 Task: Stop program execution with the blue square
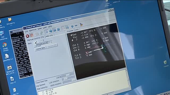click(58, 29)
